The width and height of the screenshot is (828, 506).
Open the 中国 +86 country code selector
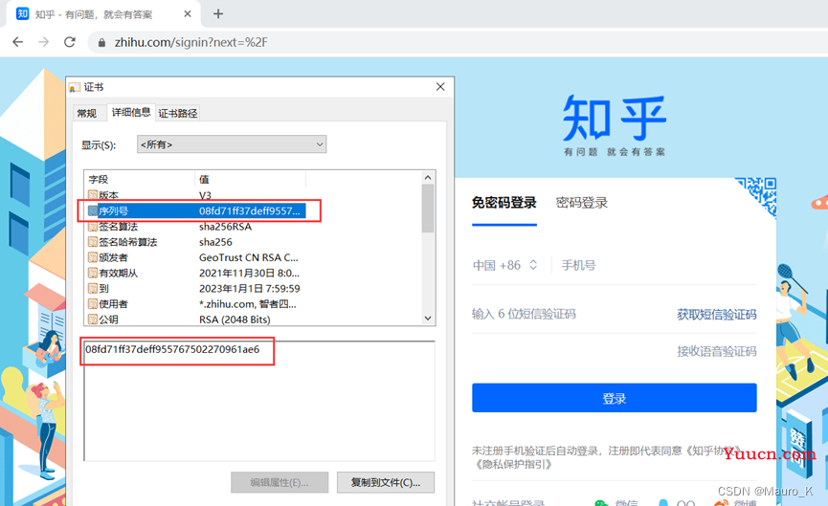504,265
